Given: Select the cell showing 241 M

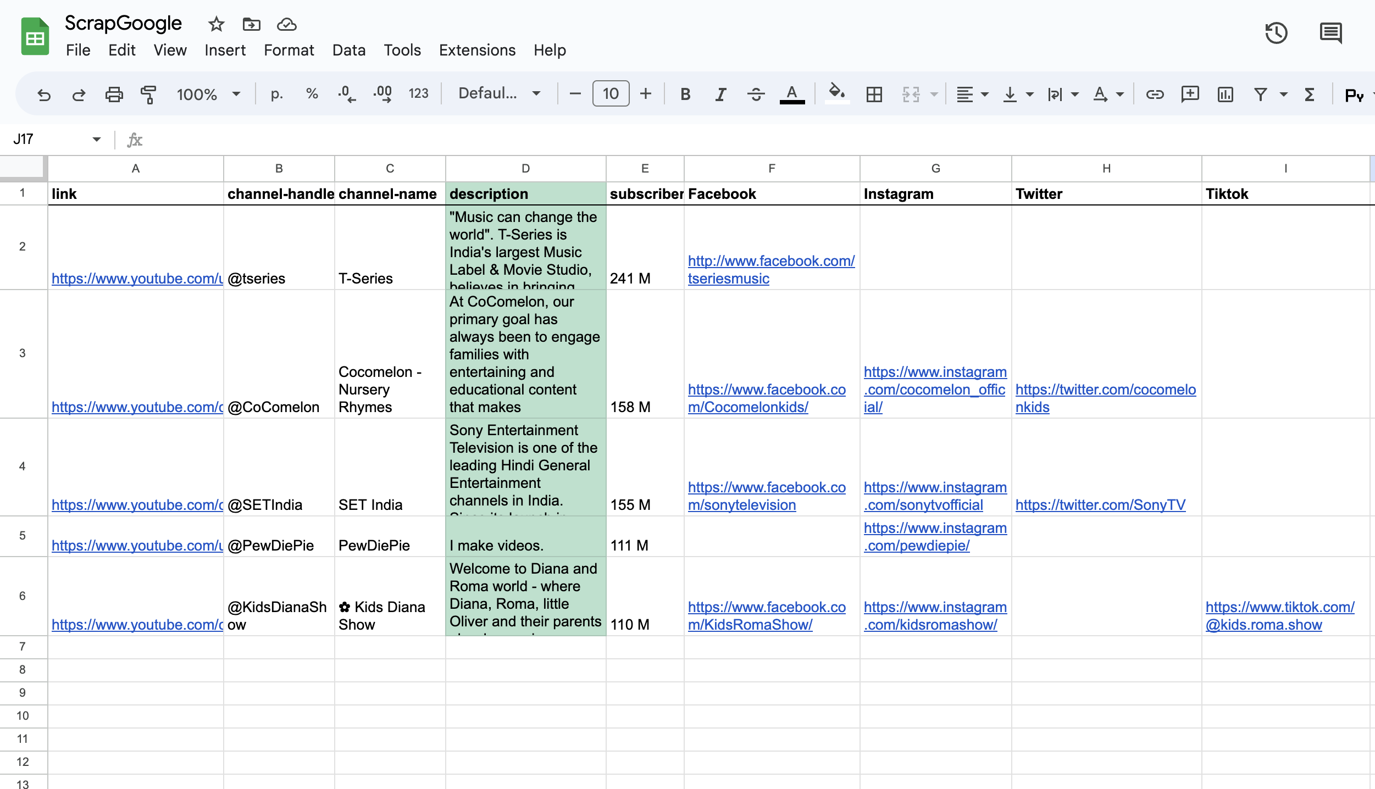Looking at the screenshot, I should tap(645, 247).
